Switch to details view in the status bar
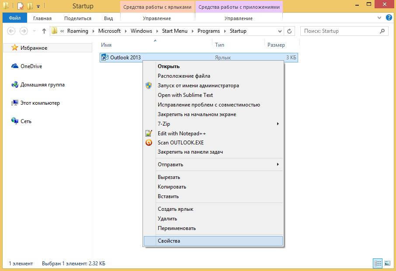 [377, 263]
